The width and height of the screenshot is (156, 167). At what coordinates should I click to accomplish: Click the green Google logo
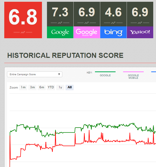[x=60, y=32]
